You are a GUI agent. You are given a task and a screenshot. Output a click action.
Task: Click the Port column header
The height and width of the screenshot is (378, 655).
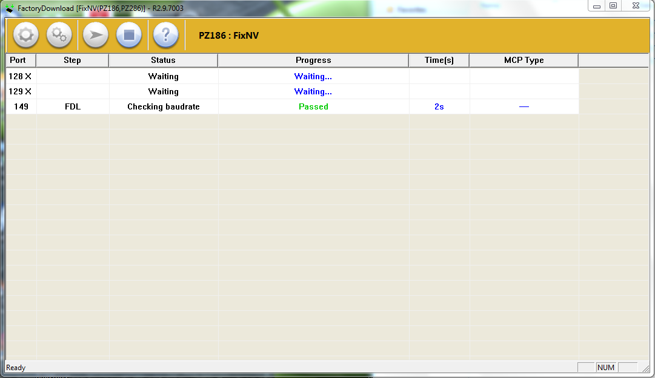point(21,60)
